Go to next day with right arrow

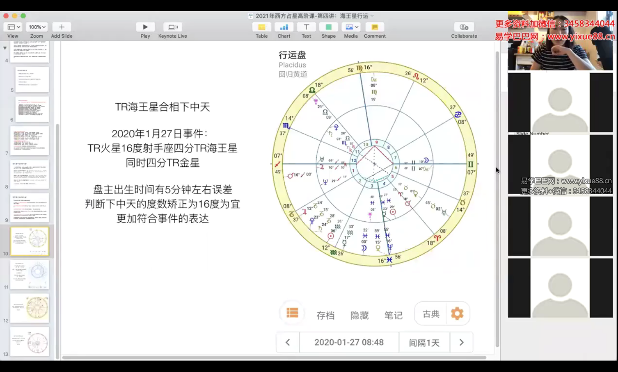pyautogui.click(x=461, y=342)
